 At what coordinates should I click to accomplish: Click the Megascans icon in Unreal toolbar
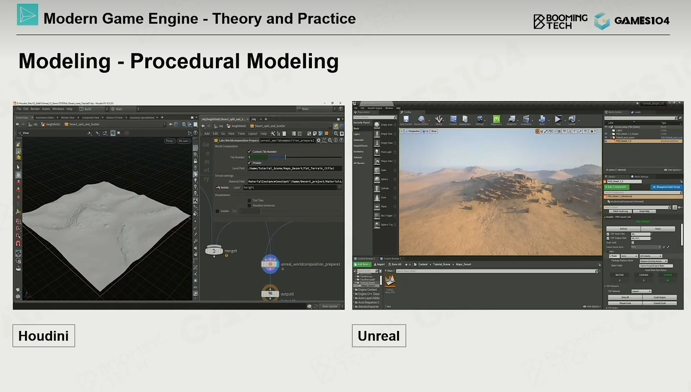pyautogui.click(x=497, y=119)
